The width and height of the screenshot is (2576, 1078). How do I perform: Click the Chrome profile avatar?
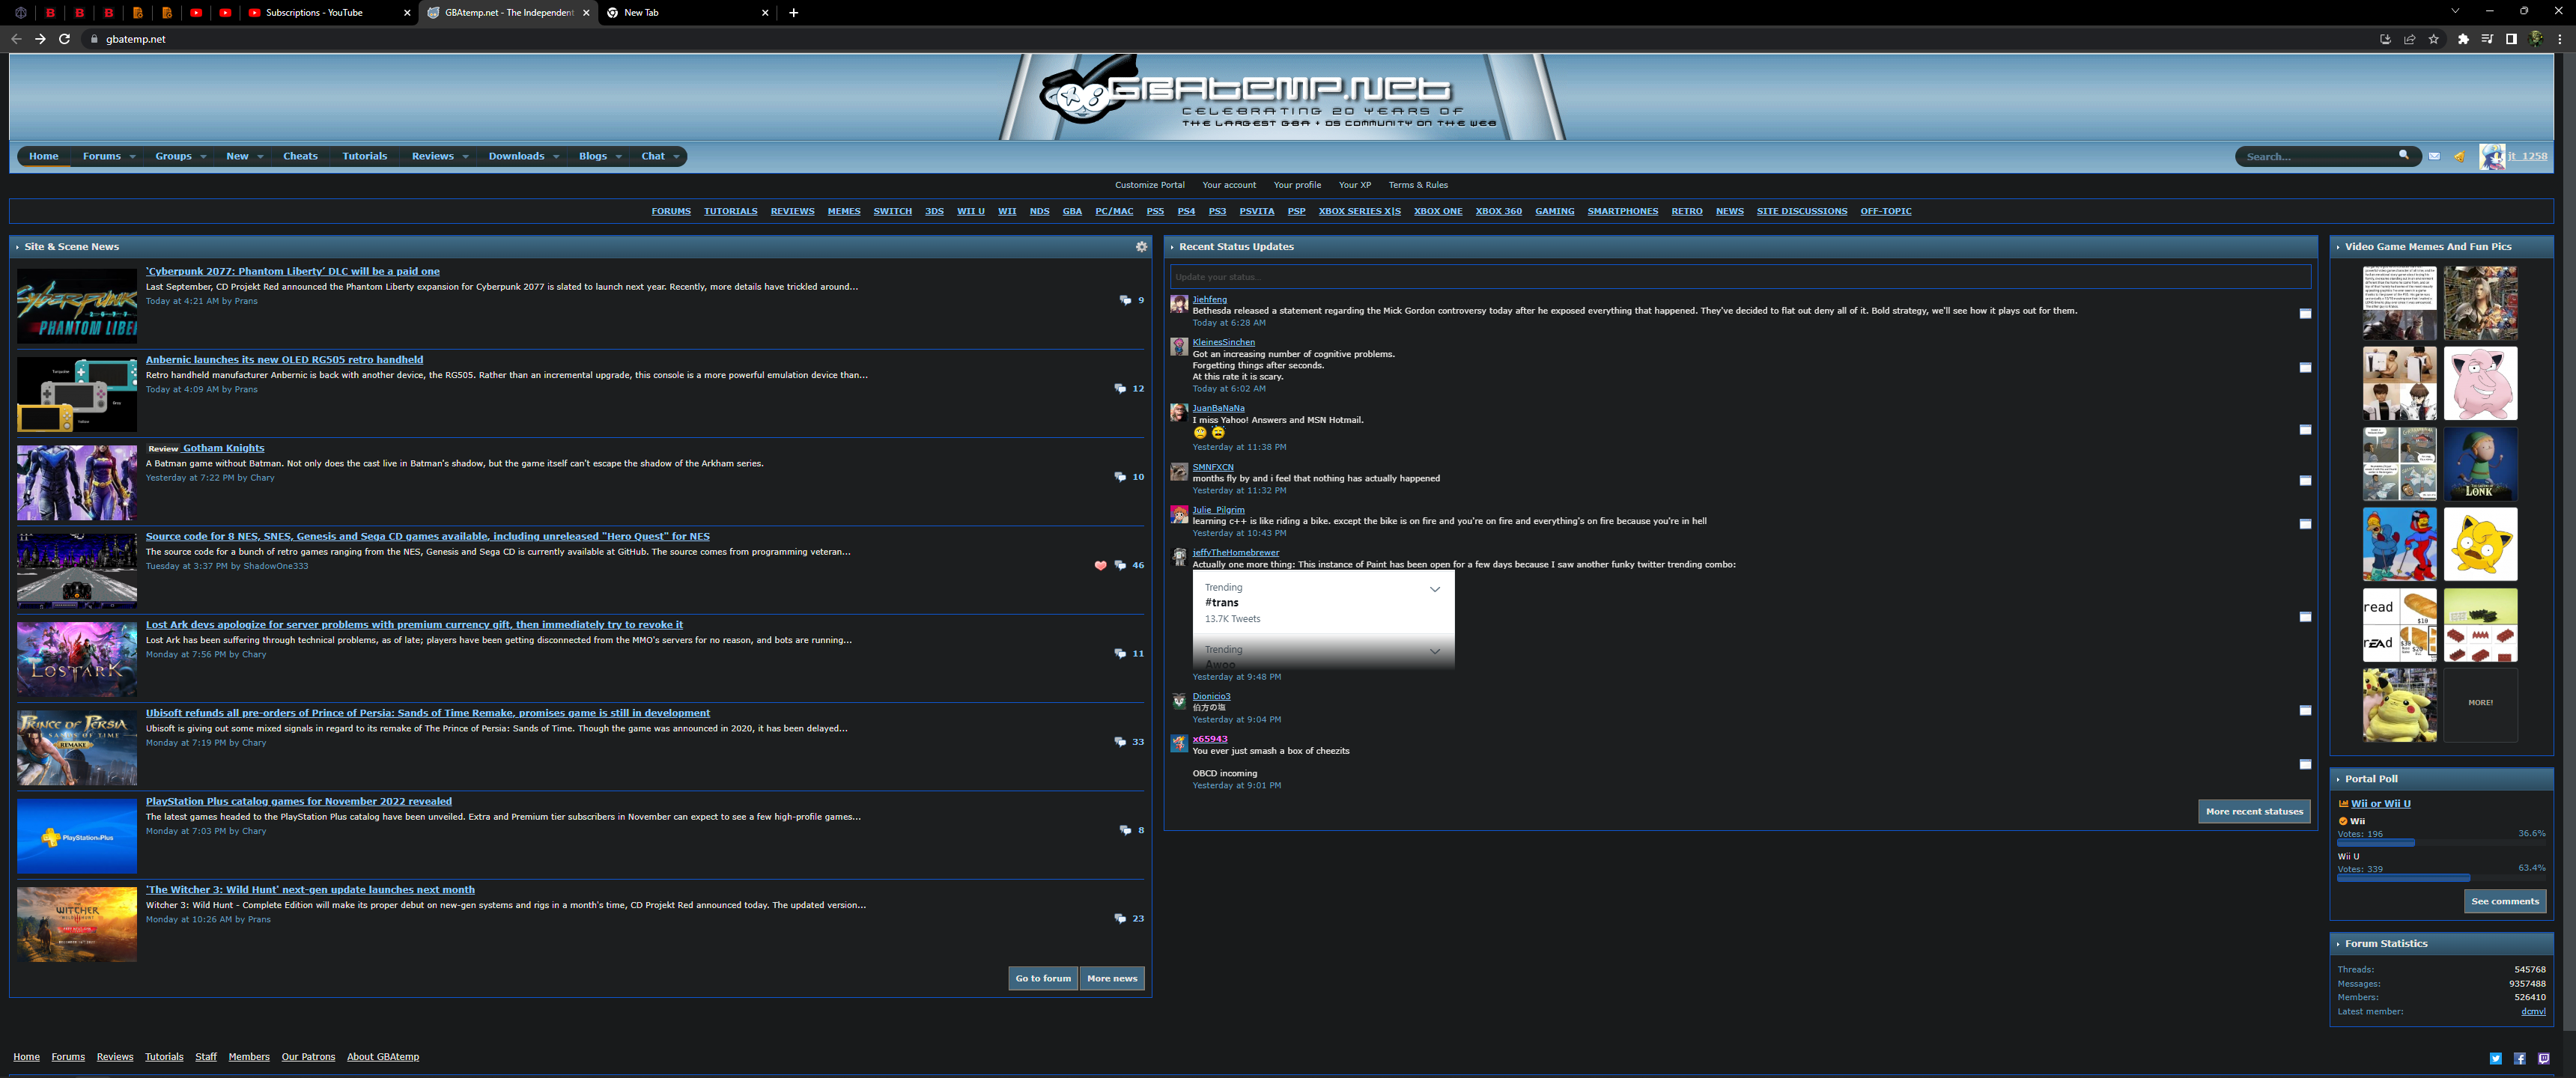click(x=2536, y=39)
